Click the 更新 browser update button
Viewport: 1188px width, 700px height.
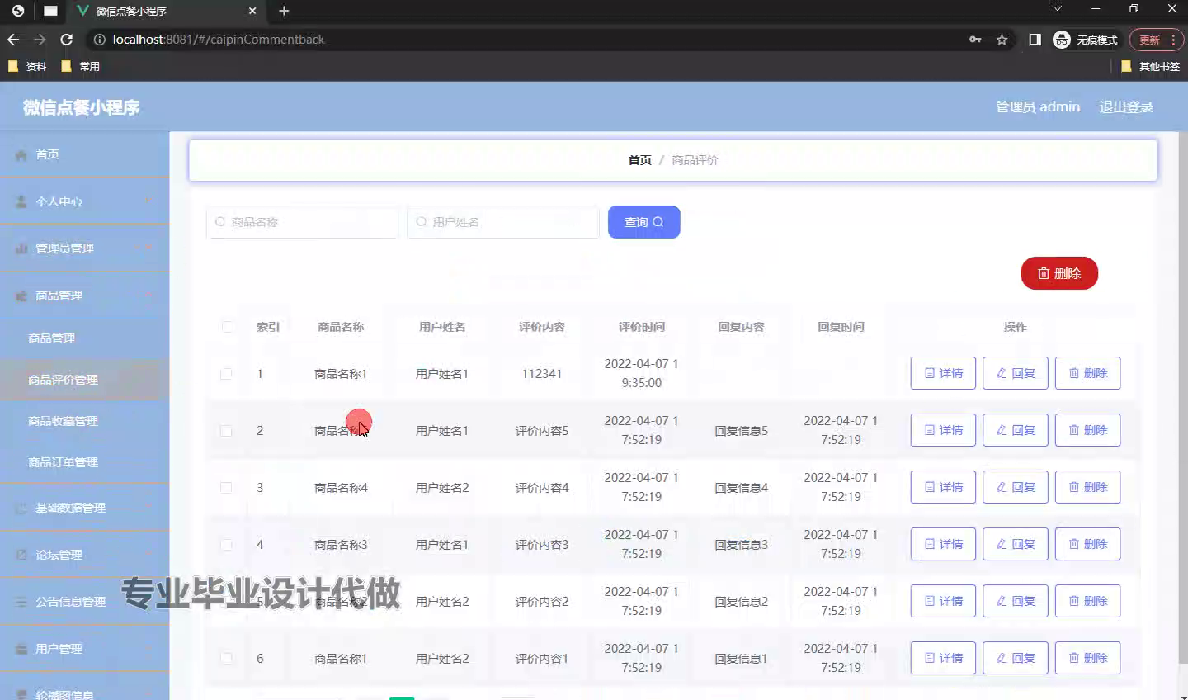click(x=1156, y=40)
